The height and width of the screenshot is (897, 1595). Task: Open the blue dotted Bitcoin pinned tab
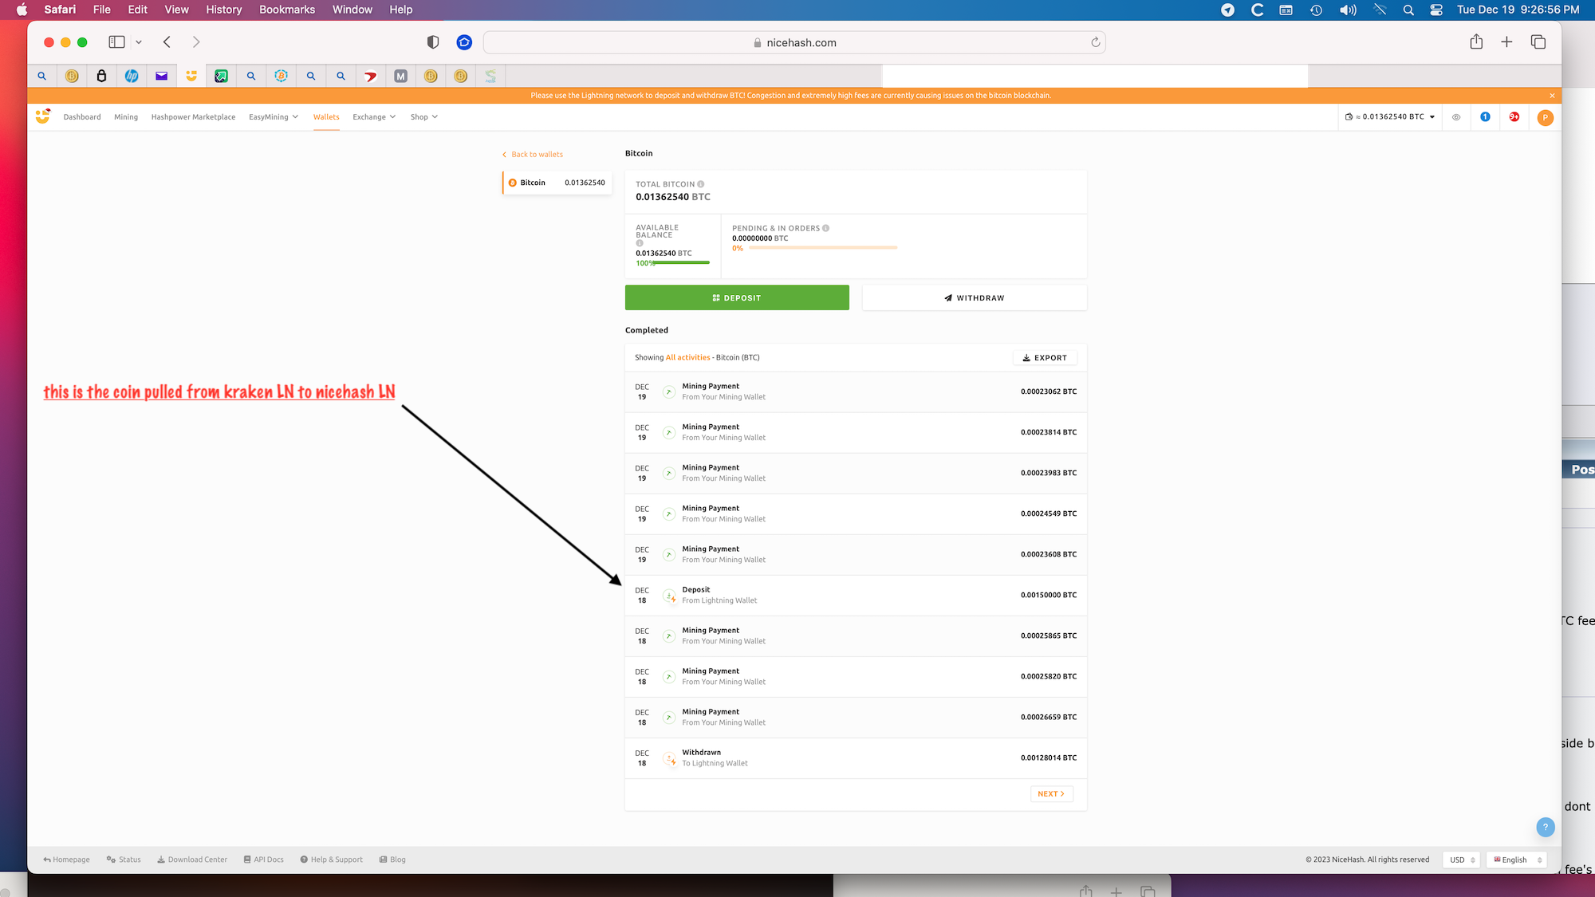(281, 76)
